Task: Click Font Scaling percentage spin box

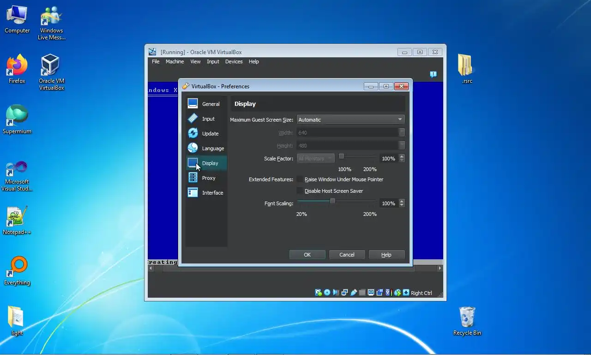Action: 392,203
